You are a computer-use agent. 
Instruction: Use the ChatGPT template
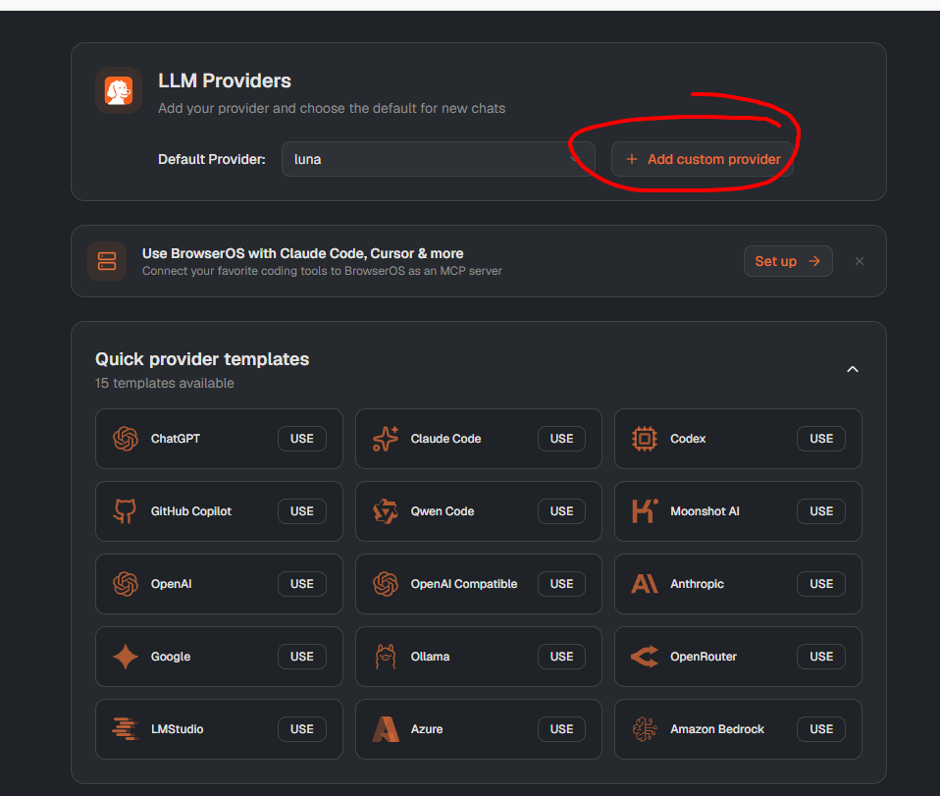click(301, 439)
